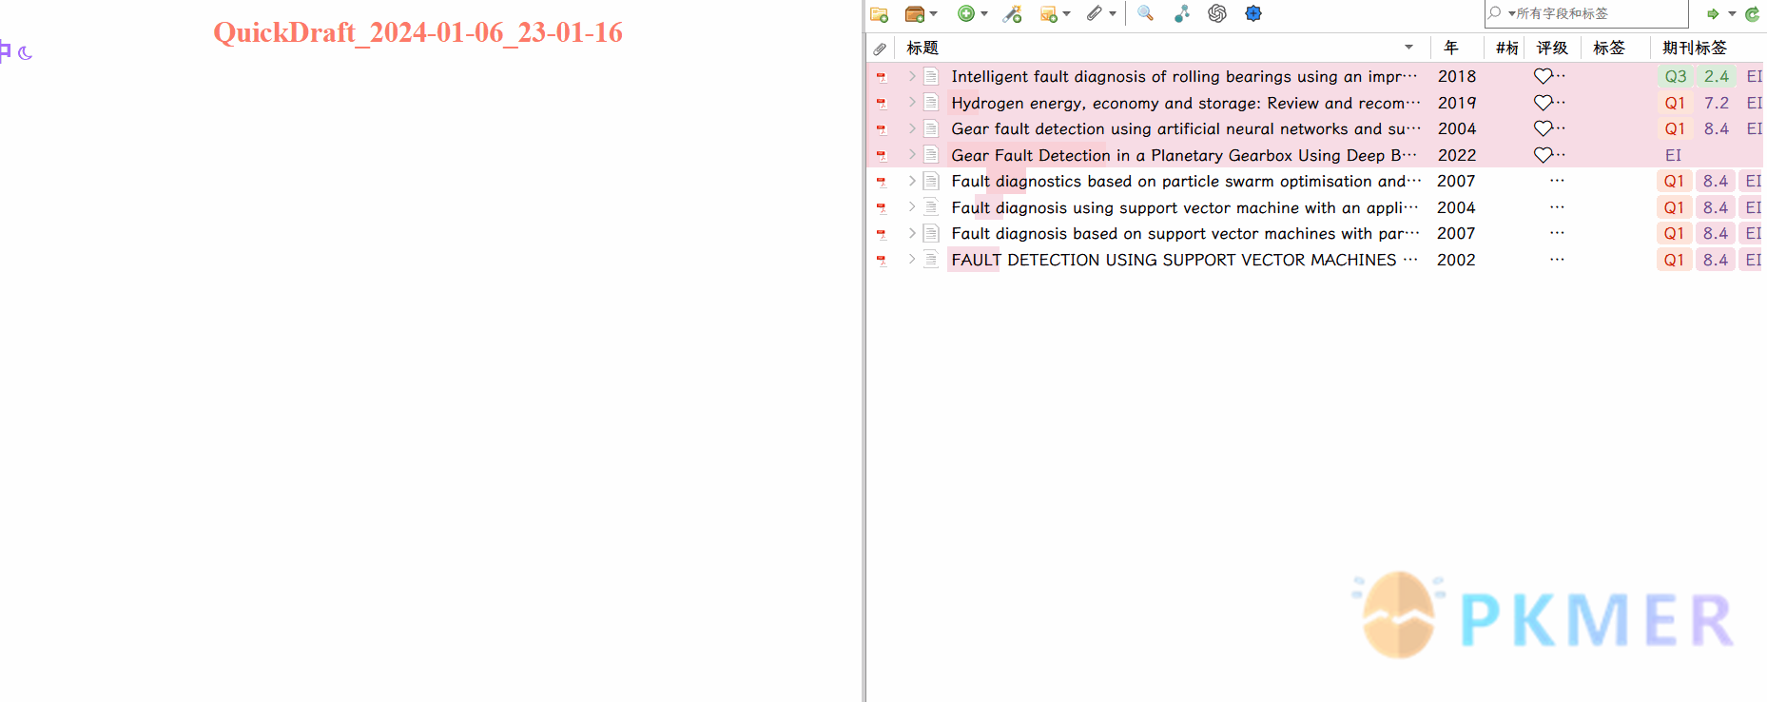Click the New Library box icon

click(915, 14)
